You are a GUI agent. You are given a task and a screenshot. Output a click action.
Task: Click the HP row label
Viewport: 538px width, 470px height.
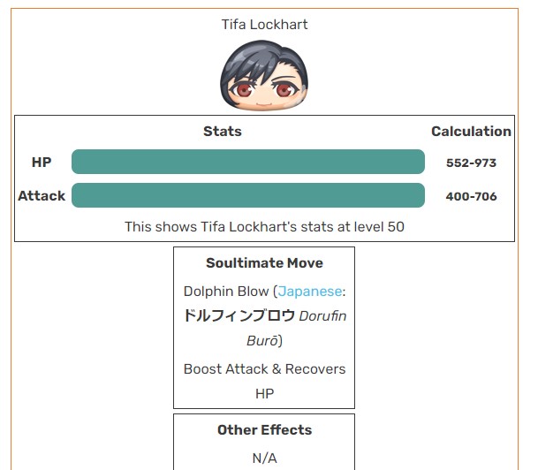click(42, 162)
